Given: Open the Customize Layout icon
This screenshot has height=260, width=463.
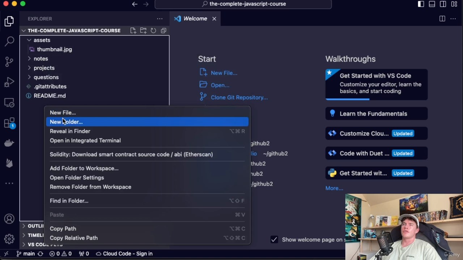Looking at the screenshot, I should [x=454, y=4].
